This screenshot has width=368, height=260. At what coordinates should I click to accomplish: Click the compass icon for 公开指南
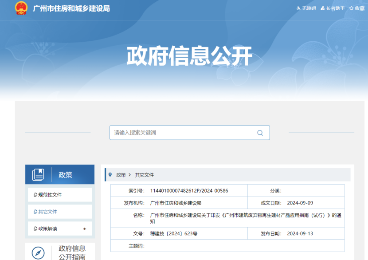[x=38, y=253]
